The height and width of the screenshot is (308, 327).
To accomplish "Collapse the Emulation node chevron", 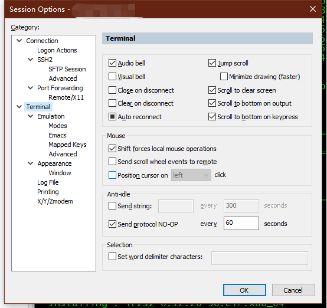I will (31, 116).
